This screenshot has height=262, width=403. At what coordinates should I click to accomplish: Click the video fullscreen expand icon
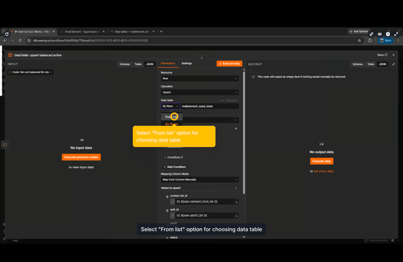[396, 34]
